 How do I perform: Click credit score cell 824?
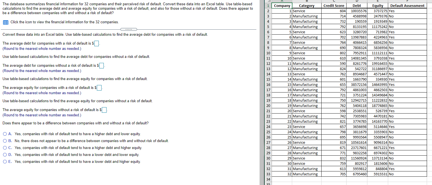pyautogui.click(x=334, y=69)
